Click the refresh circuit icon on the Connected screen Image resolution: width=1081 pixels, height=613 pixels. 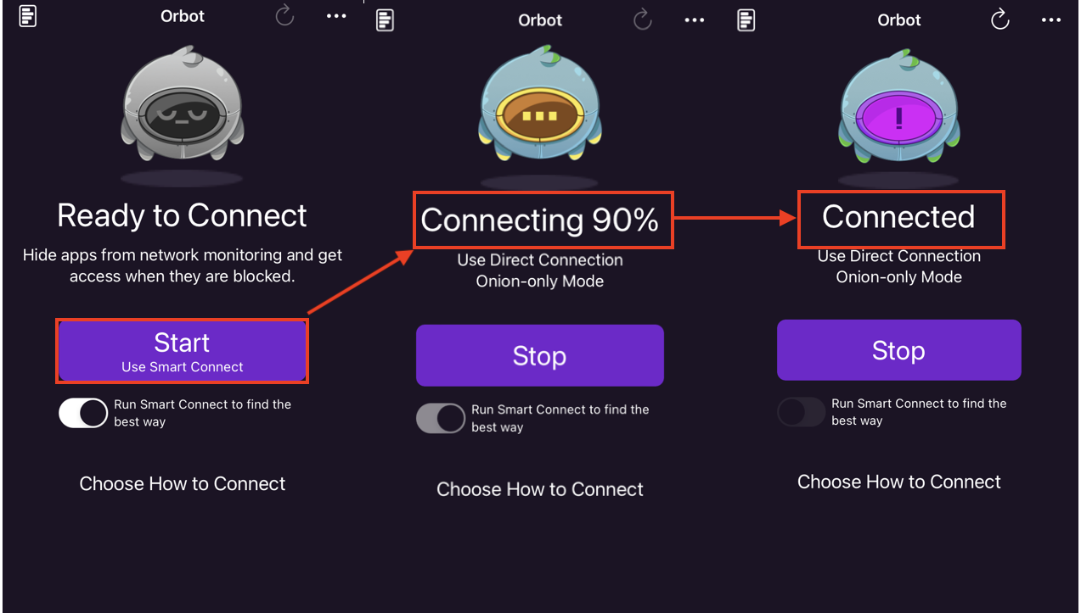pos(1000,20)
